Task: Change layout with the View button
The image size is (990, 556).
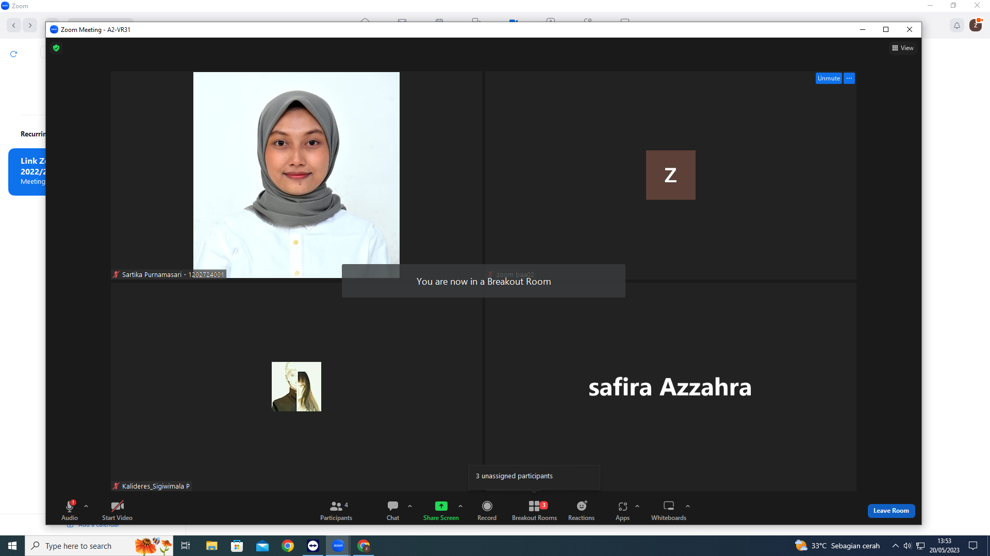Action: click(x=903, y=48)
